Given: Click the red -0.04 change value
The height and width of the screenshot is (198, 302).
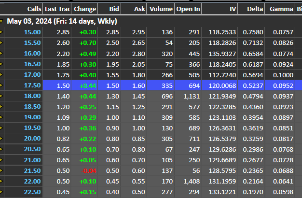Looking at the screenshot, I should 88,171.
